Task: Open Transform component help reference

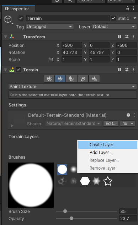Action: tap(120, 37)
